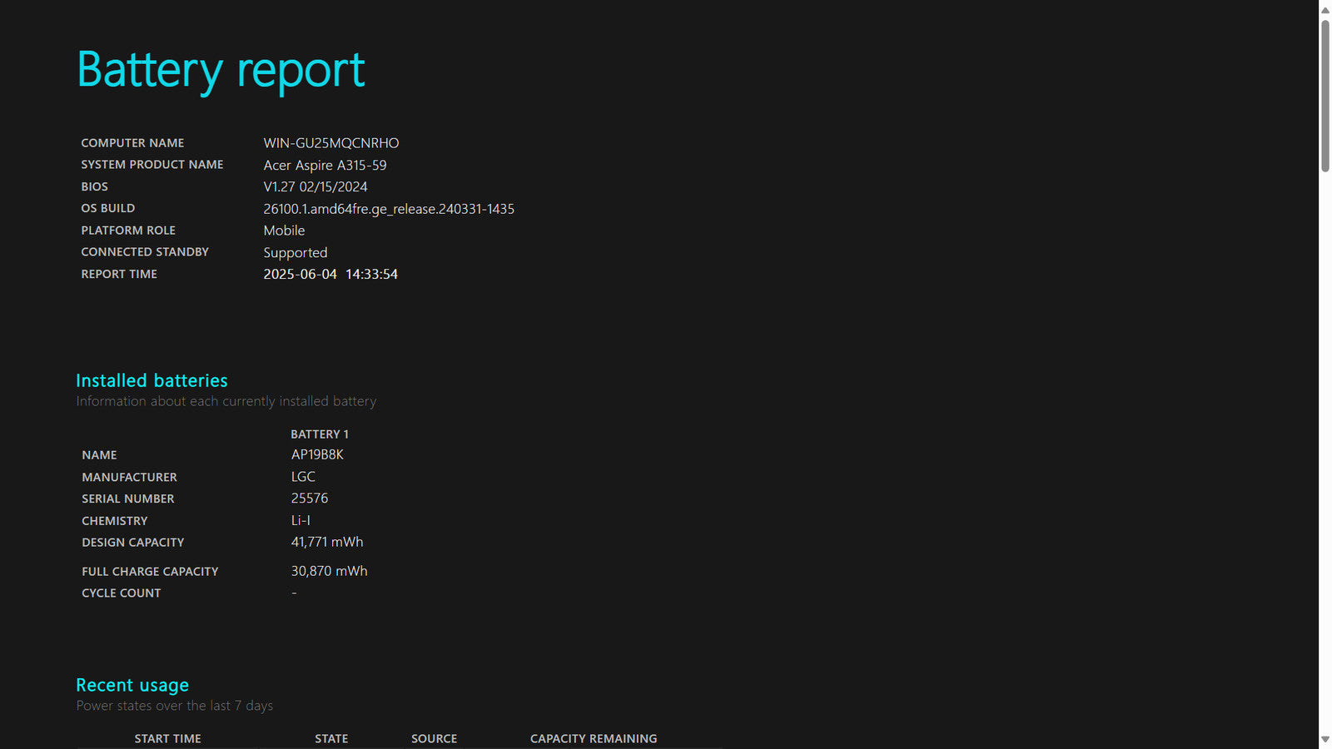Click the "Recent usage" heading
This screenshot has width=1332, height=749.
click(x=132, y=685)
